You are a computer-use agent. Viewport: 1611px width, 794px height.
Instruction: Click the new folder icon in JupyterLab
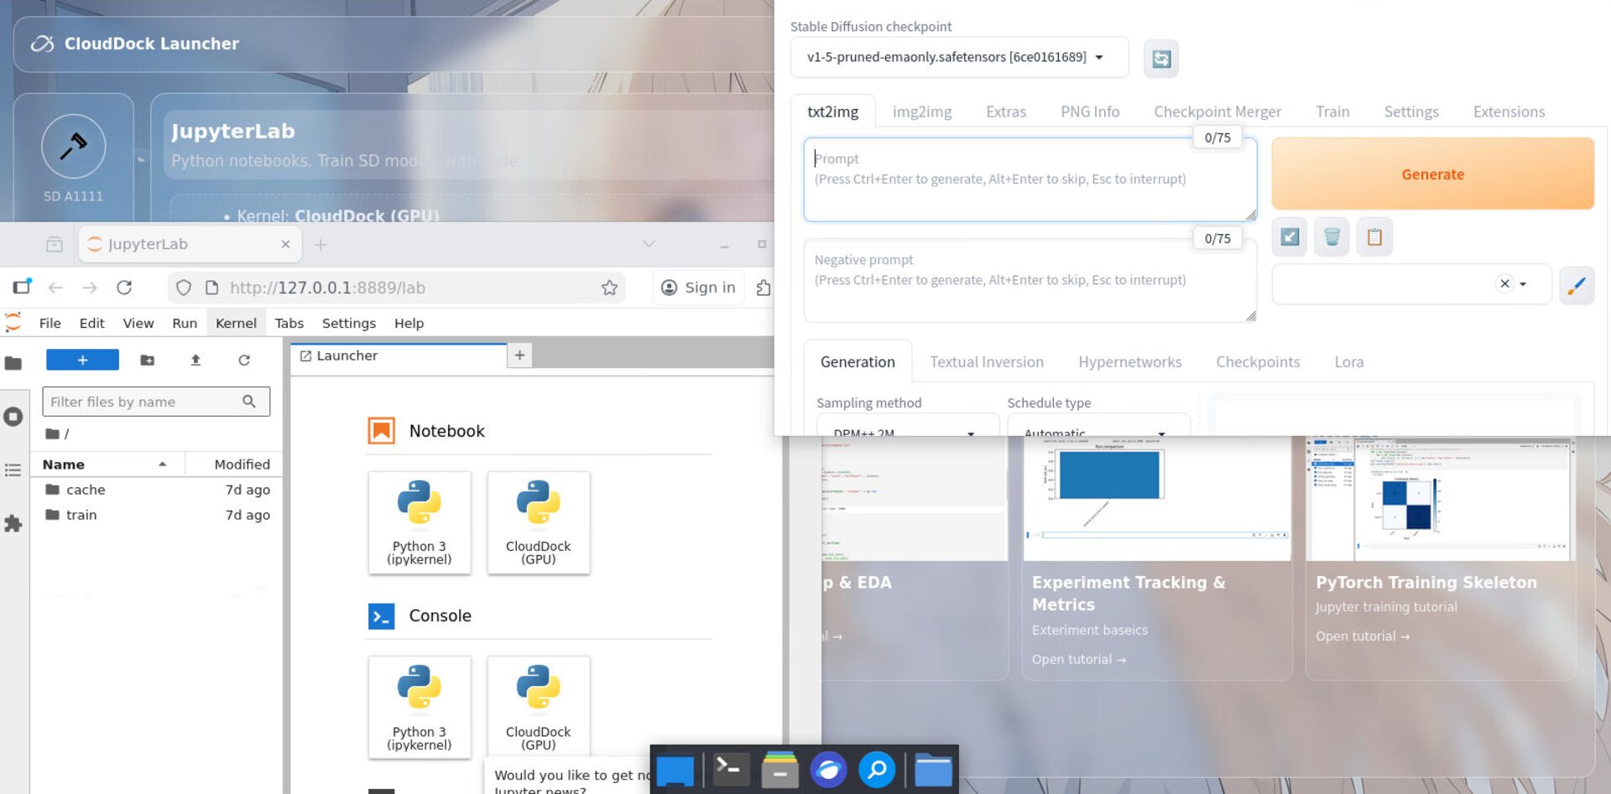click(148, 360)
